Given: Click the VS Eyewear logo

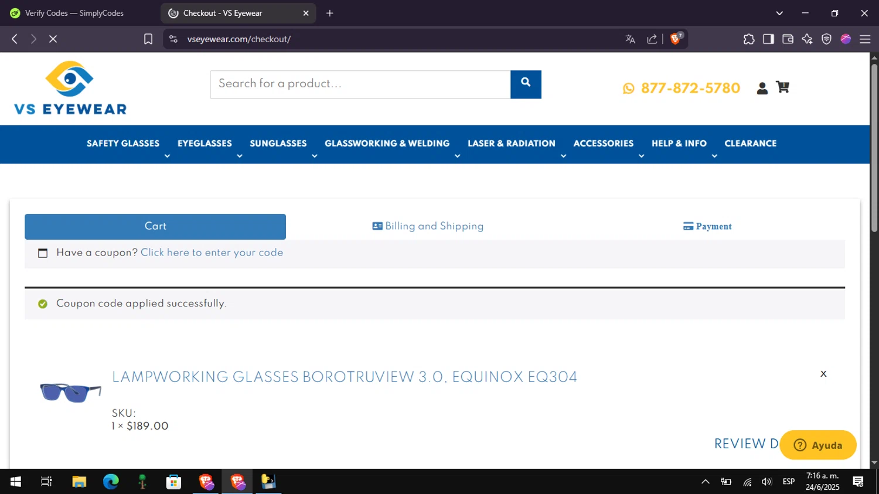Looking at the screenshot, I should 70,88.
